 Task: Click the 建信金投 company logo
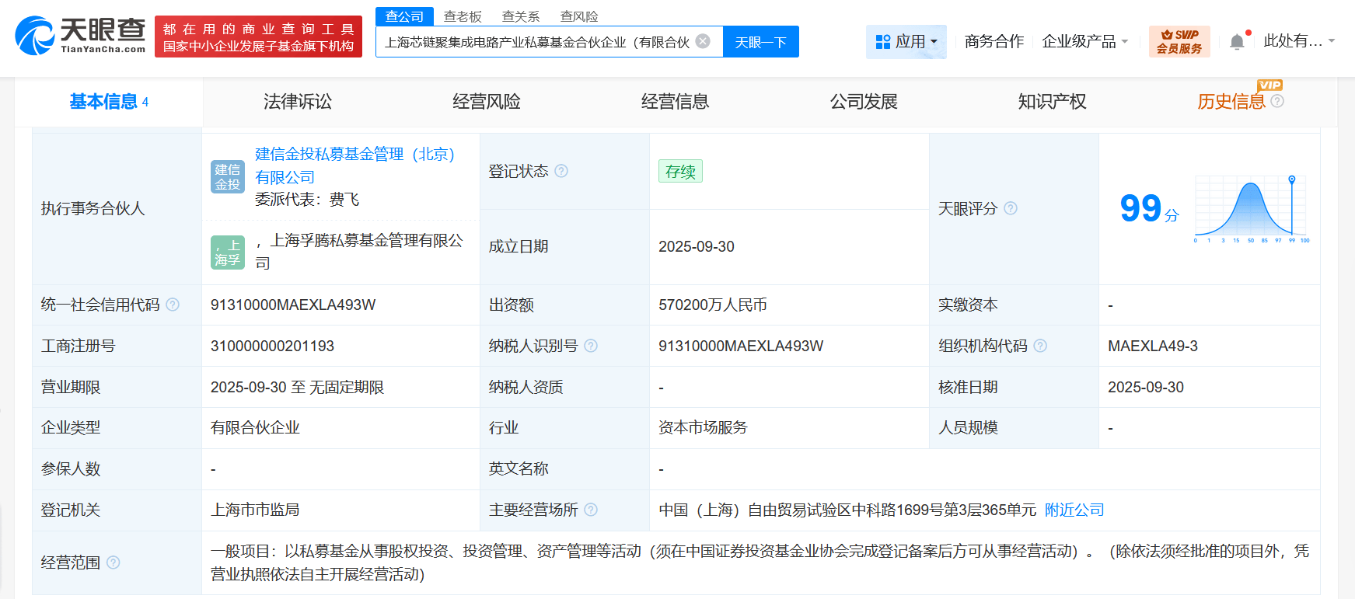tap(228, 177)
